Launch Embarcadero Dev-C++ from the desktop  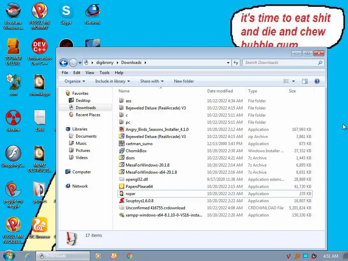coord(39,52)
